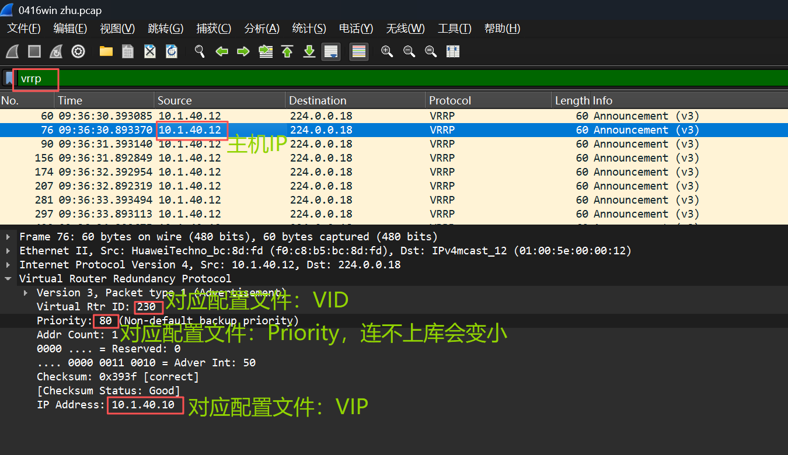This screenshot has width=788, height=455.
Task: Open the 帮助(H) menu
Action: click(x=502, y=29)
